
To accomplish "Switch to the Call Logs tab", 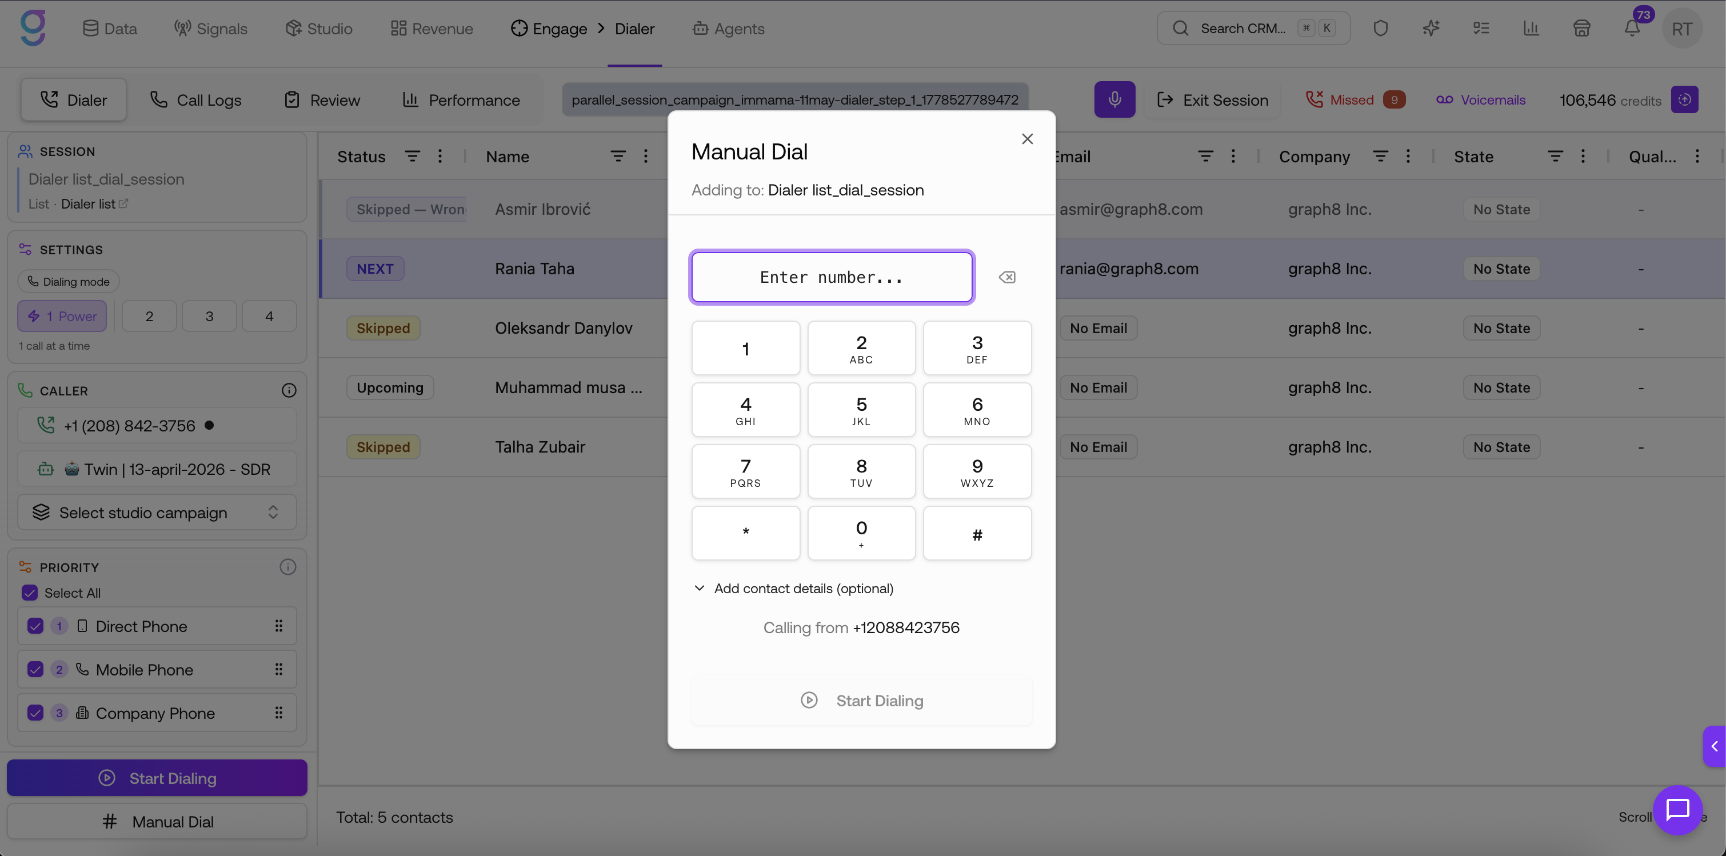I will (x=195, y=100).
